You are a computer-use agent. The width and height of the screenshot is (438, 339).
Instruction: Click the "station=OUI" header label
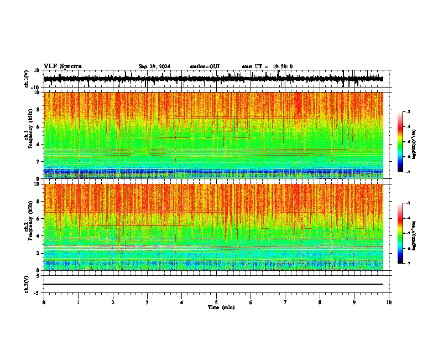(205, 66)
